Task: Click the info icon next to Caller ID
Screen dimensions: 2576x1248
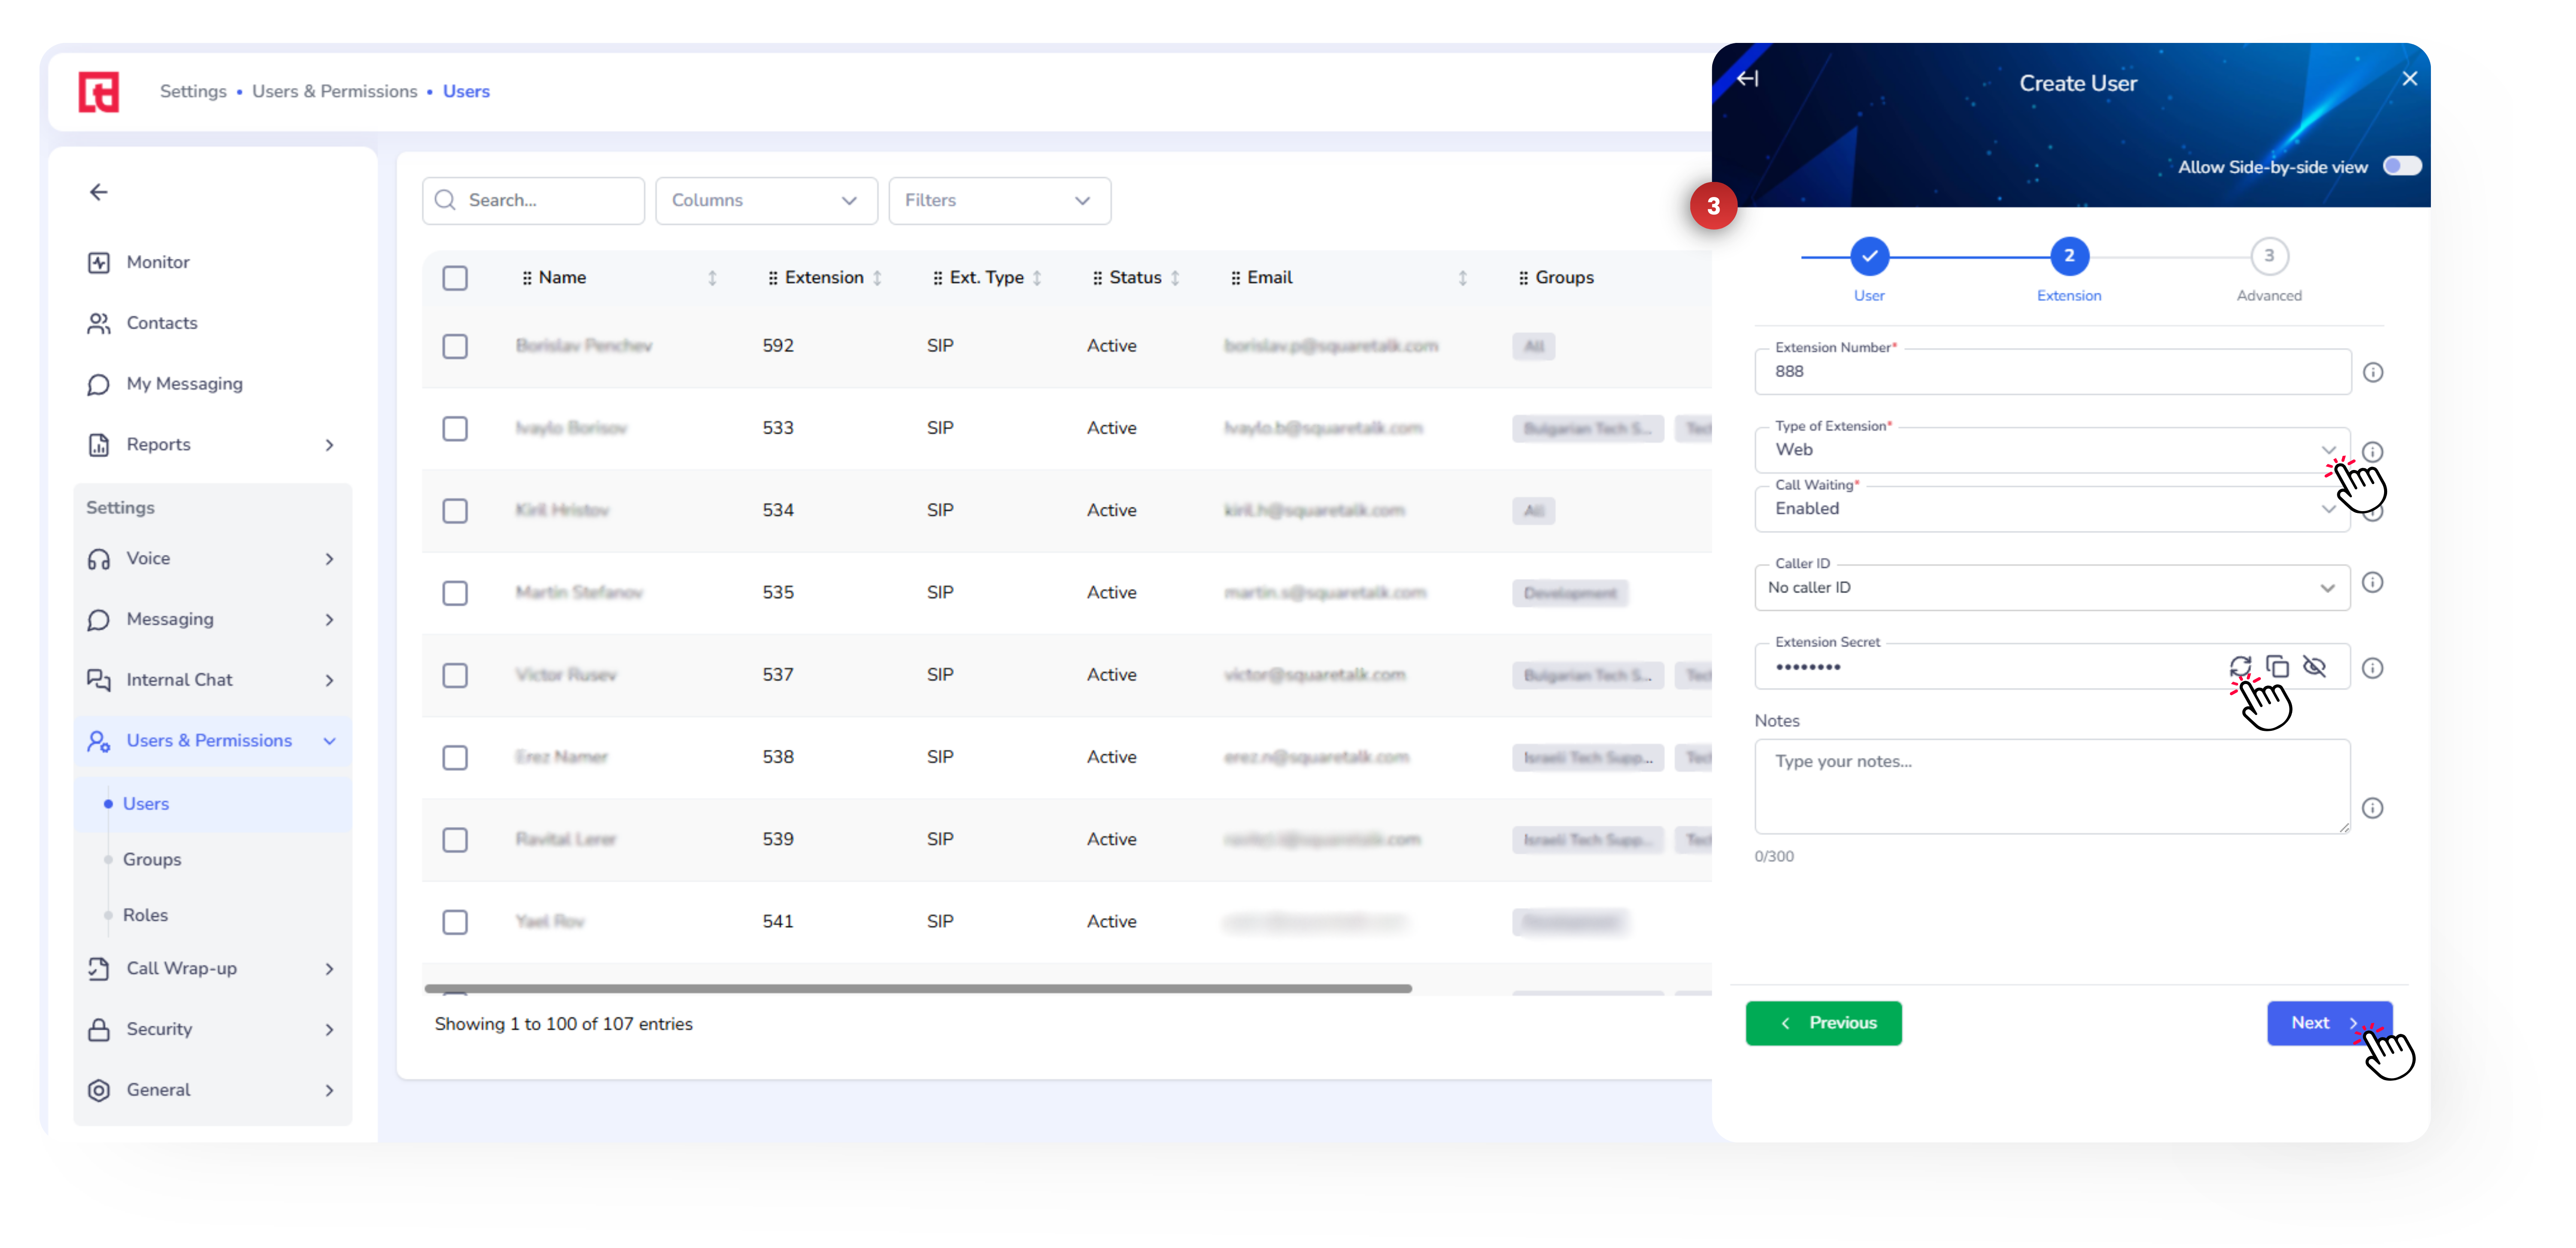Action: click(2372, 582)
